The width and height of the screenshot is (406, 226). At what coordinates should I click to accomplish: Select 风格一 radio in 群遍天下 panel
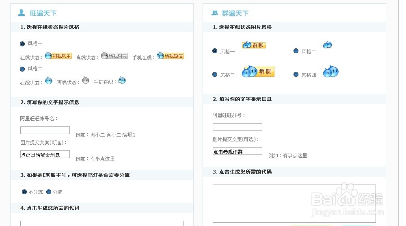[x=215, y=51]
